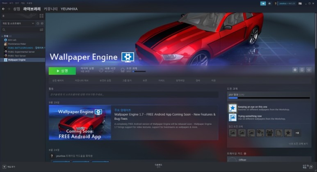Click the locked group-of-people achievement icon
The height and width of the screenshot is (172, 317).
point(269,133)
